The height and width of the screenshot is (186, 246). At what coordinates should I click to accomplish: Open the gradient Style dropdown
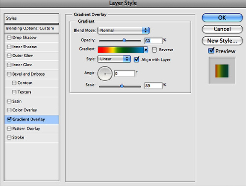coord(114,59)
